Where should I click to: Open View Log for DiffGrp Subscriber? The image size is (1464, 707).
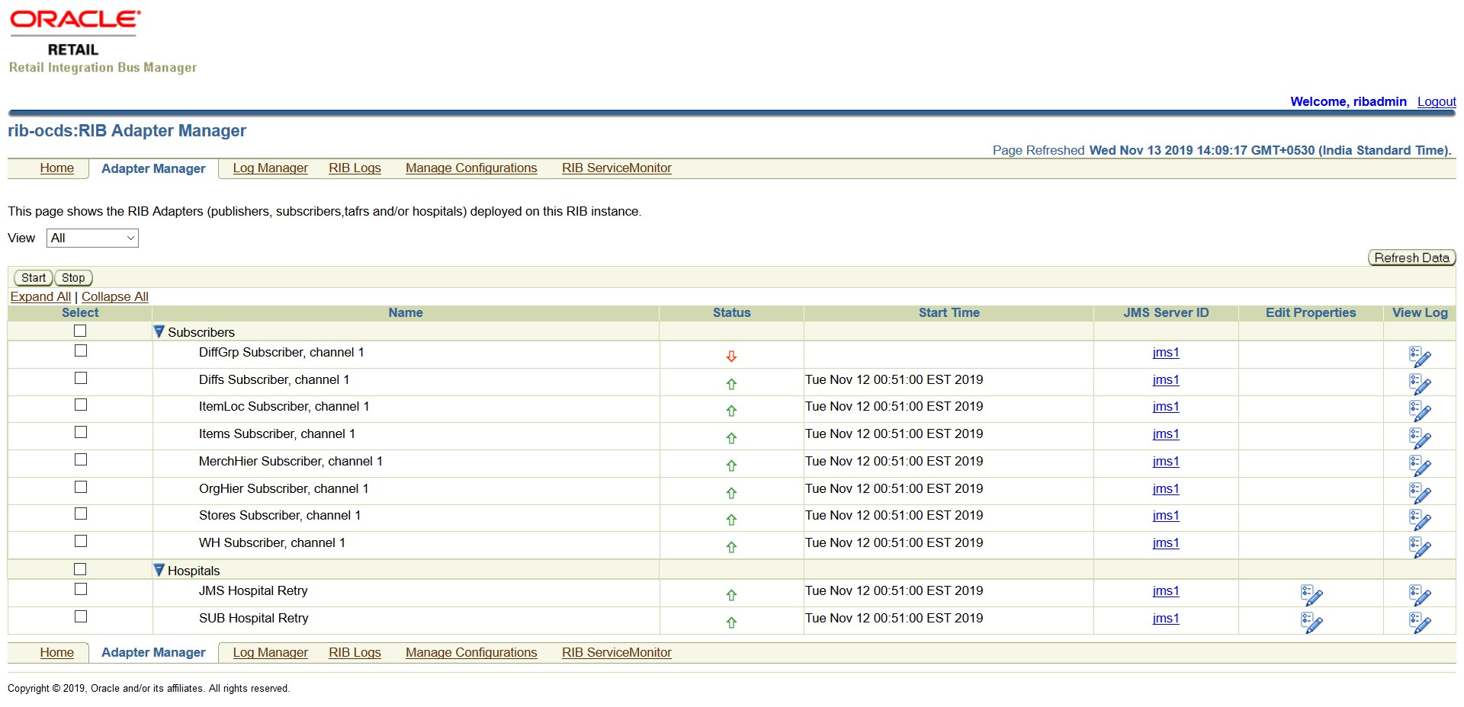click(1419, 357)
